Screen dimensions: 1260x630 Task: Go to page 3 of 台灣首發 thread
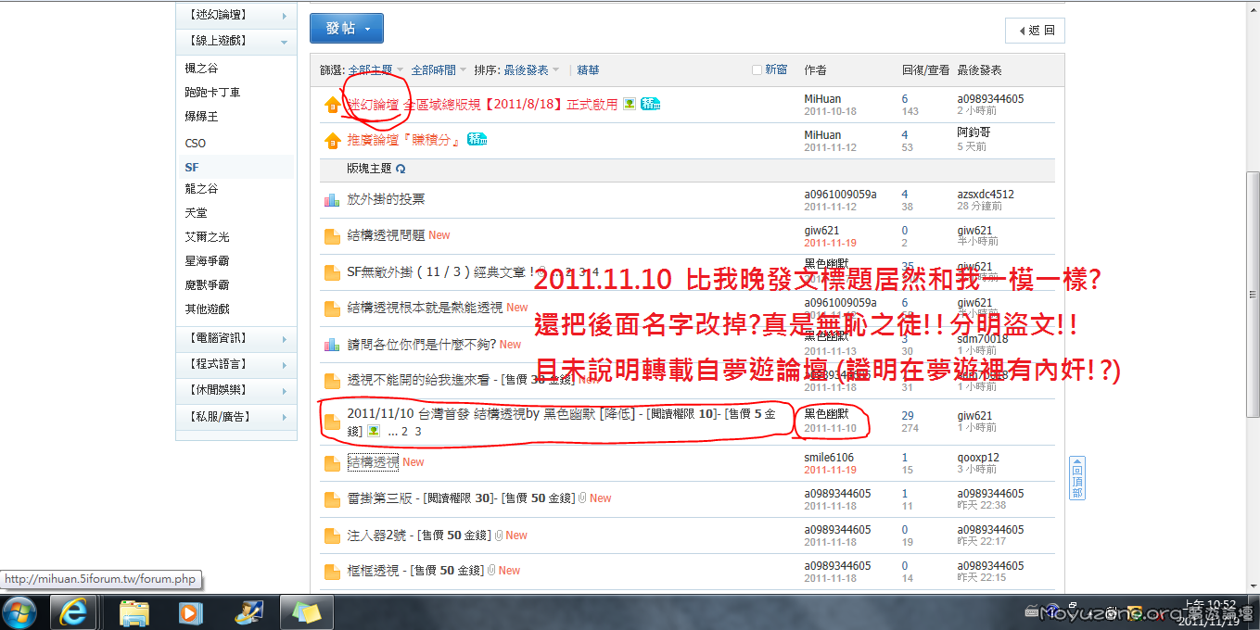418,432
